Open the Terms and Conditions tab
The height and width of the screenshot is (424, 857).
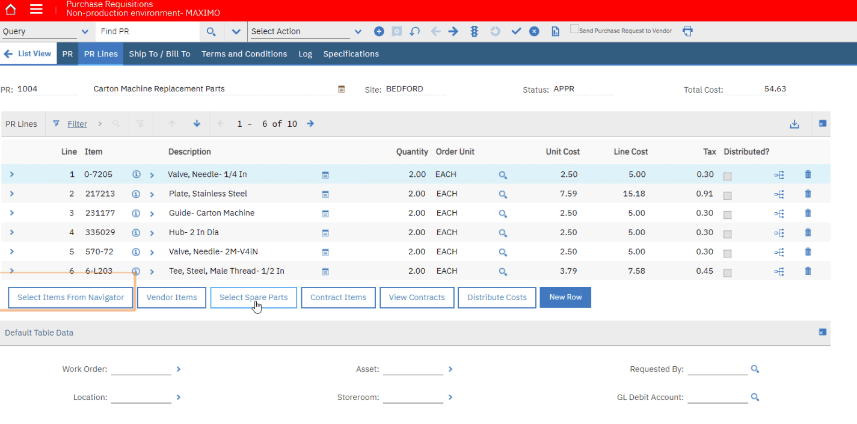click(244, 54)
